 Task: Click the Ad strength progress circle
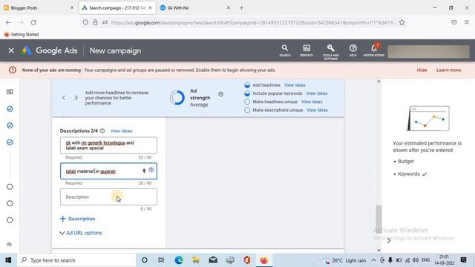tap(177, 98)
